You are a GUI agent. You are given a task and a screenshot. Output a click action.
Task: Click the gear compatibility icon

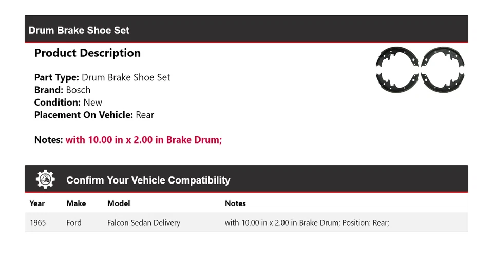click(45, 179)
